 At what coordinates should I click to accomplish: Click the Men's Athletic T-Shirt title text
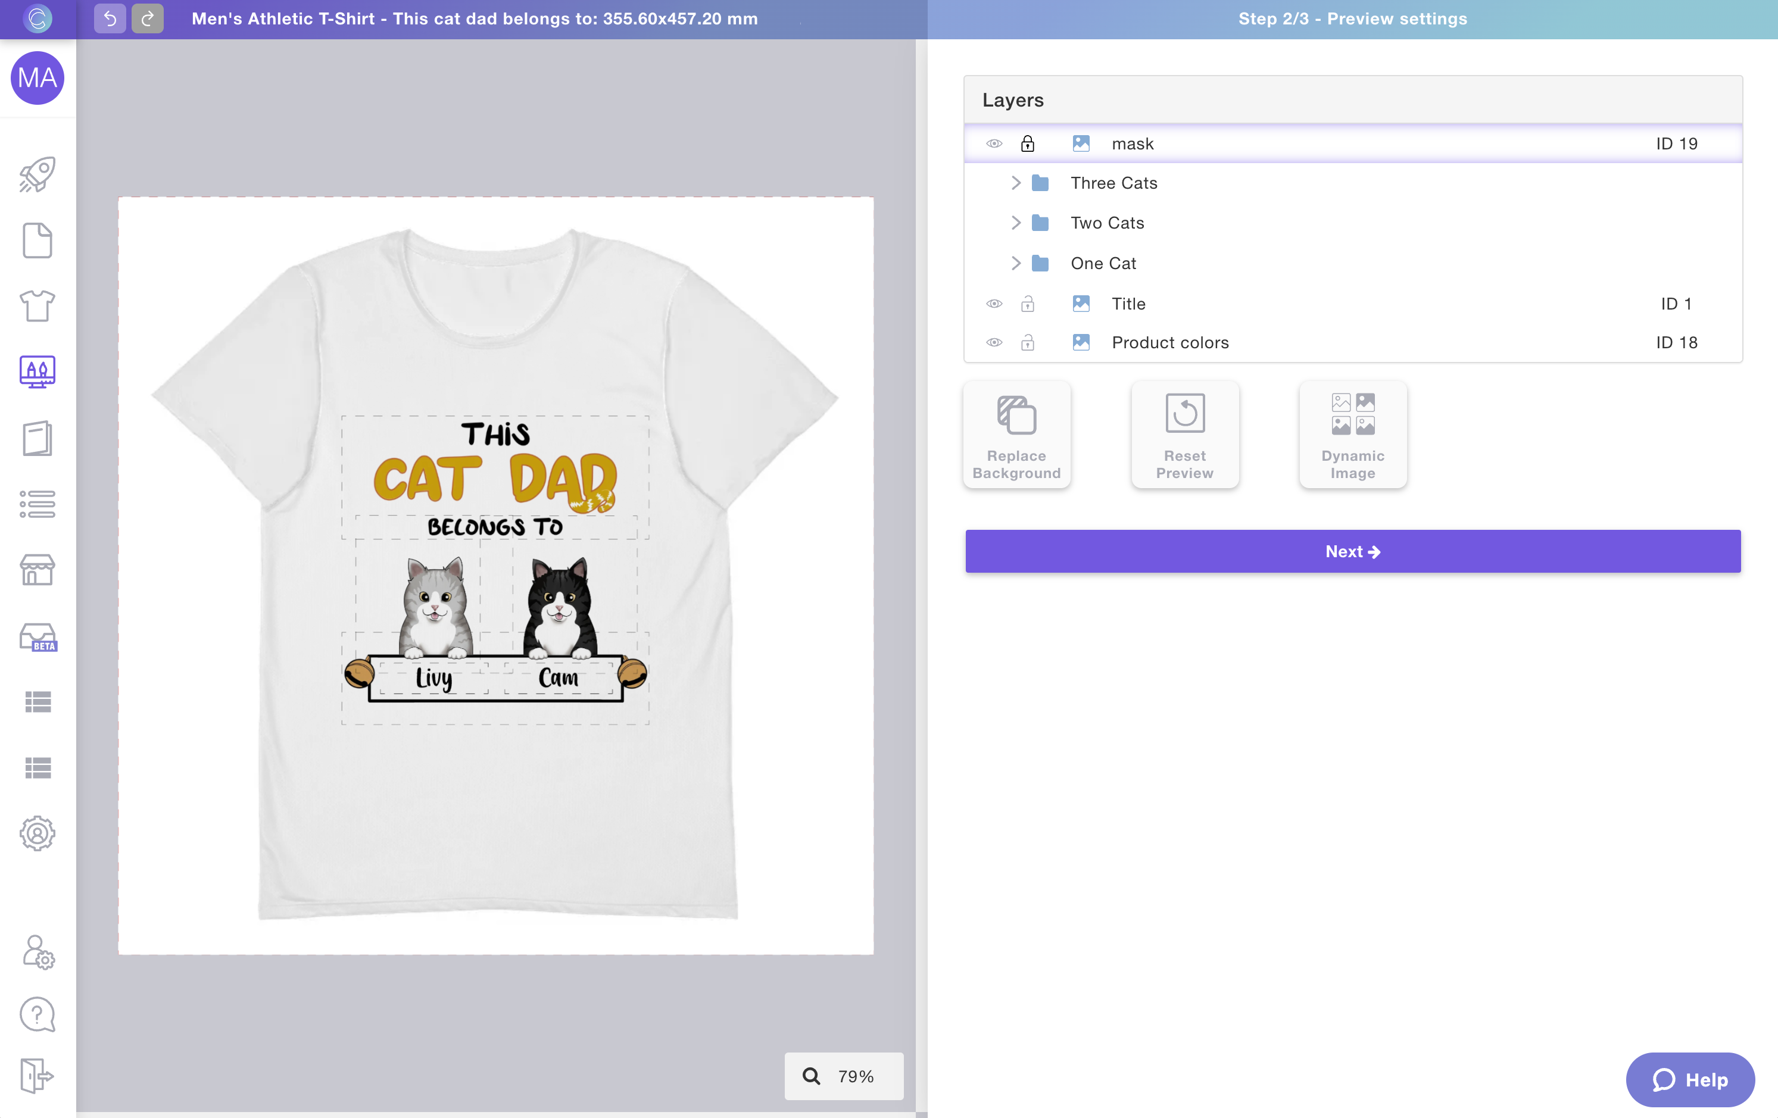pos(475,18)
